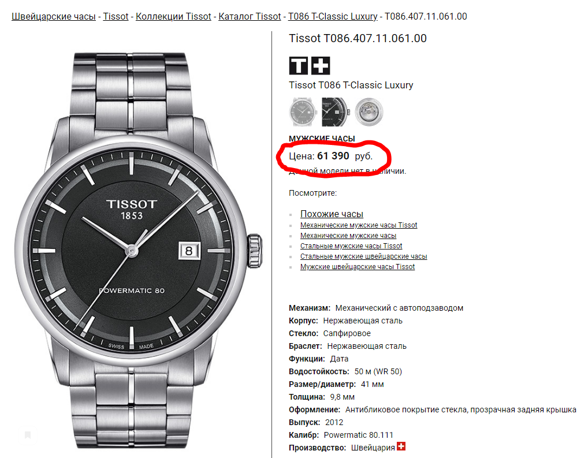Click the Tissot T086.407.11.061.00 product title

click(x=358, y=38)
